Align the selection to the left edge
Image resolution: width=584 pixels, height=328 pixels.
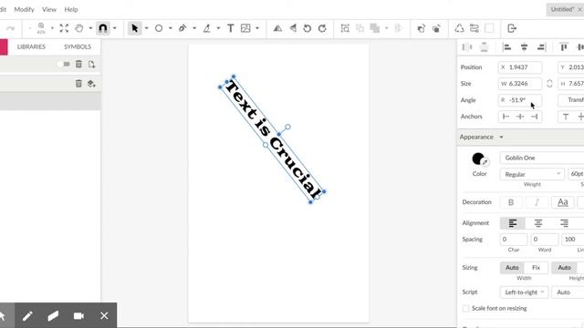point(507,46)
